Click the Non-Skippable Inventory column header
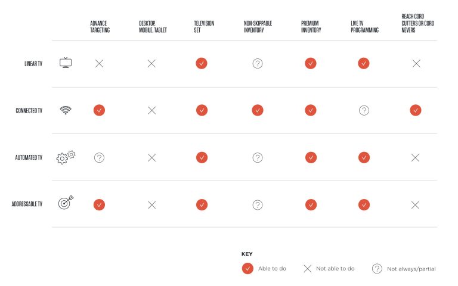The width and height of the screenshot is (458, 286). coord(258,27)
